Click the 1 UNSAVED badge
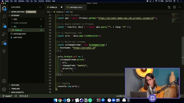 31,12
